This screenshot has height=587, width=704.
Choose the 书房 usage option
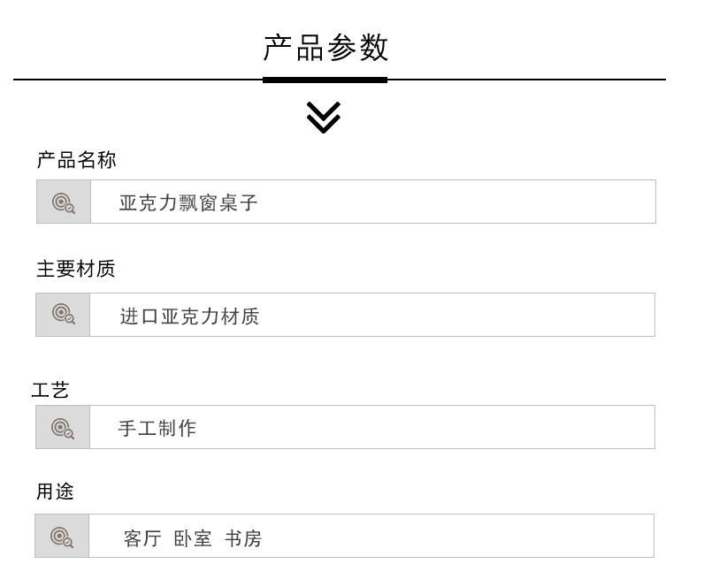pyautogui.click(x=243, y=538)
